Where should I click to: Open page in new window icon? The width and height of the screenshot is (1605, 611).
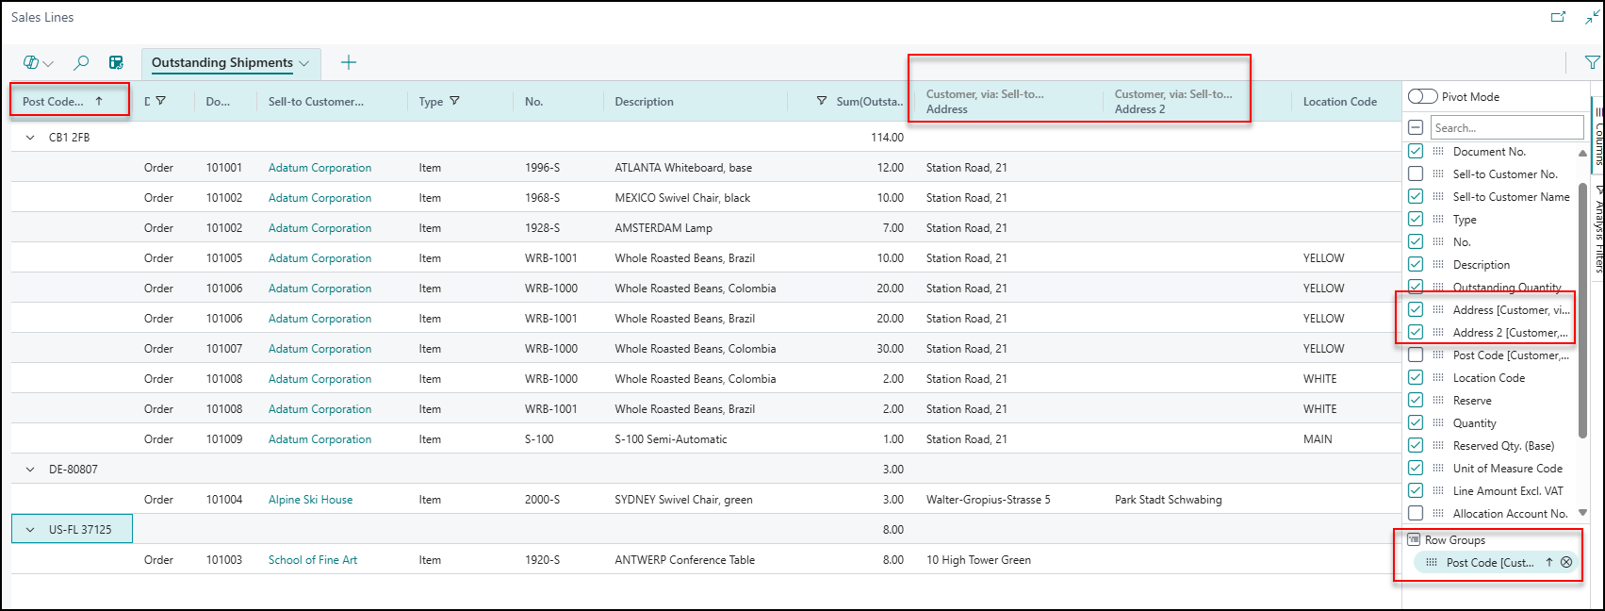click(1559, 17)
